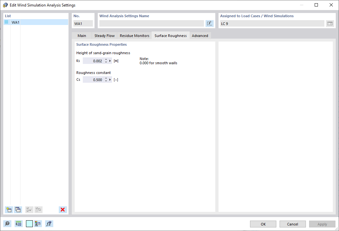
Task: Maximize the dialog window
Action: click(x=316, y=5)
